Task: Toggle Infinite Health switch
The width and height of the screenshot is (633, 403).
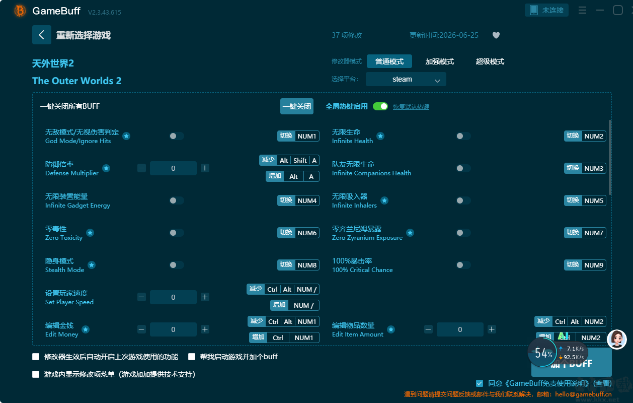Action: click(463, 136)
